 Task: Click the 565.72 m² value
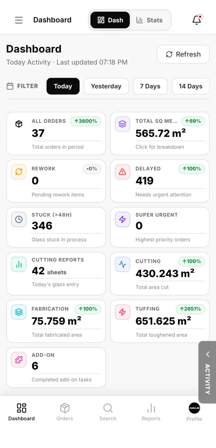point(161,133)
